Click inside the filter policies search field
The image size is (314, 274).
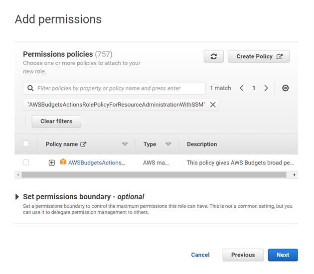click(120, 88)
